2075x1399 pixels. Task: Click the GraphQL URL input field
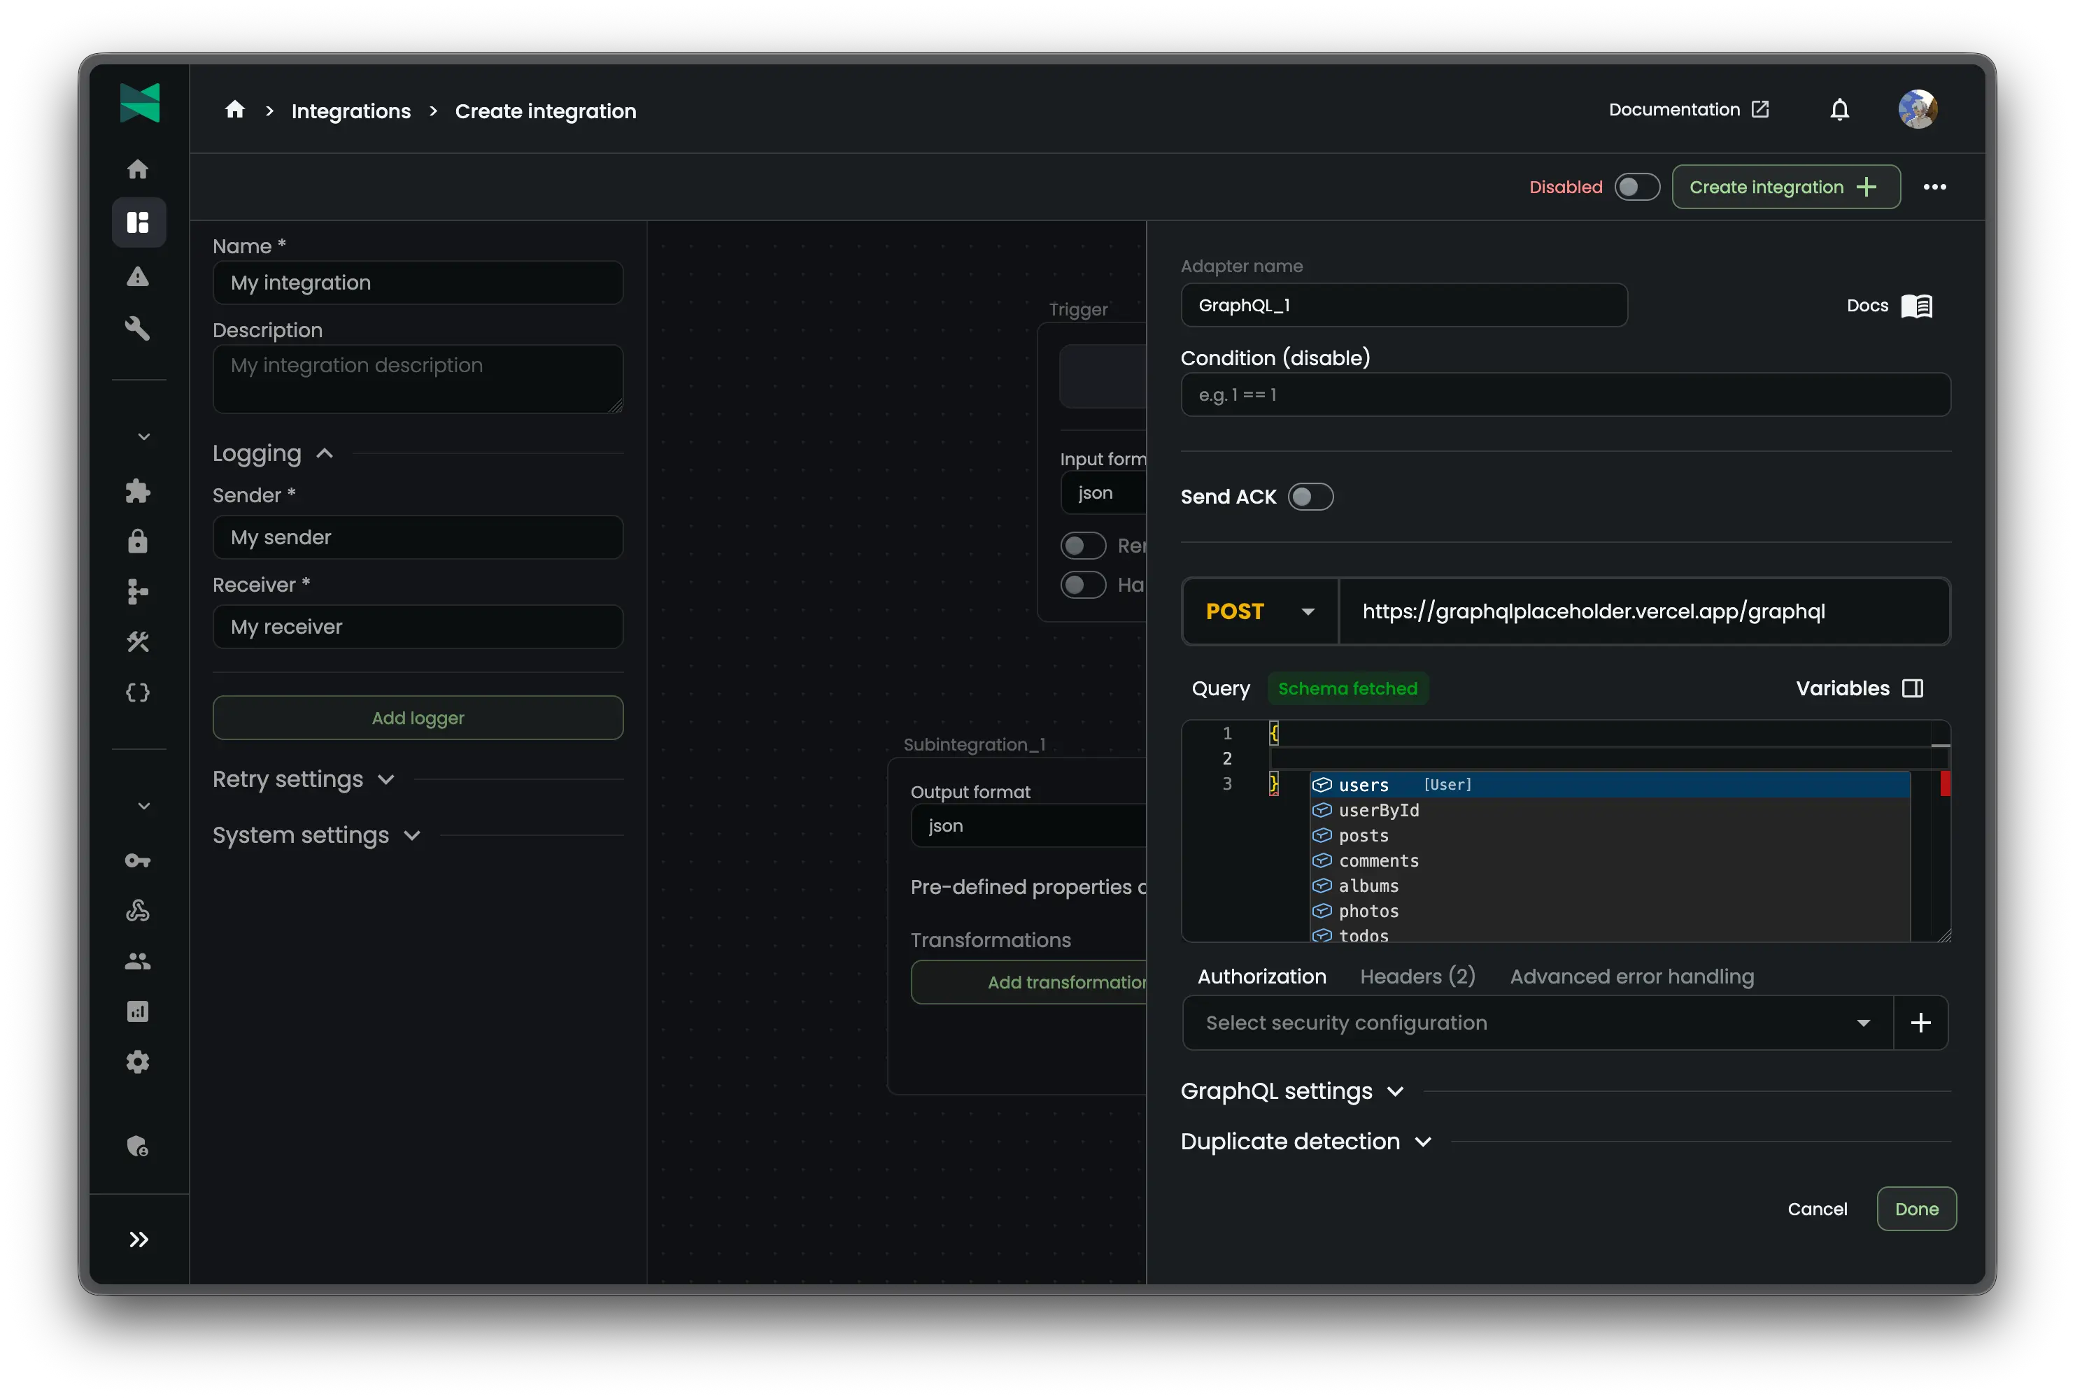(1644, 611)
